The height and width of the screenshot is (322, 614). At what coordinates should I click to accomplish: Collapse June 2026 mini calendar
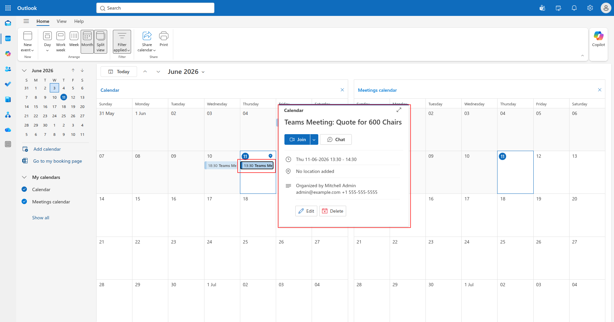coord(24,71)
